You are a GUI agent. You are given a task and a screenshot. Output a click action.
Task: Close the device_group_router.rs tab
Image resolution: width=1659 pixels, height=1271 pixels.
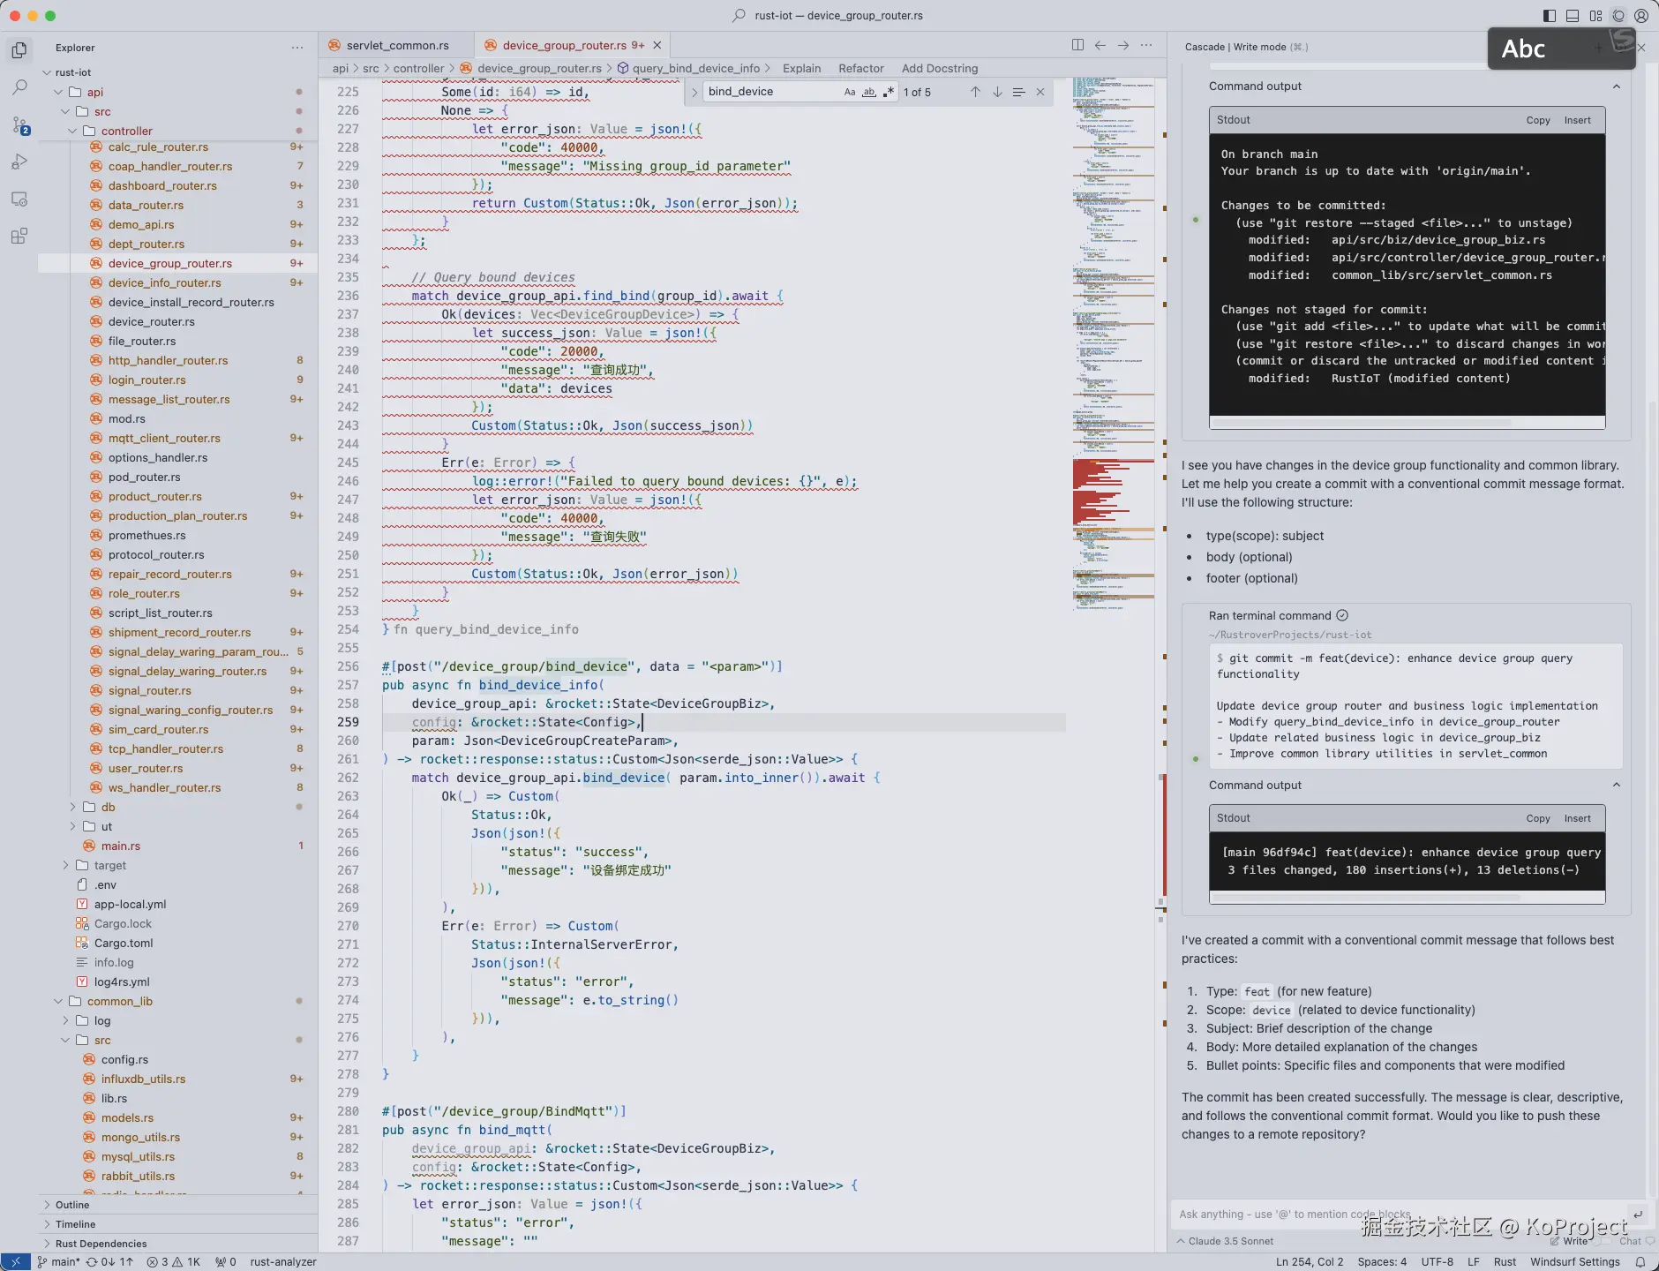point(657,45)
